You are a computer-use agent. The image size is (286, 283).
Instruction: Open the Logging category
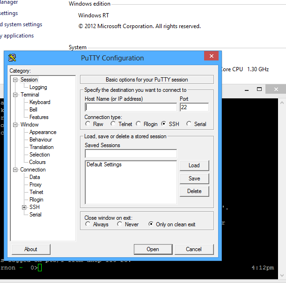[x=38, y=87]
